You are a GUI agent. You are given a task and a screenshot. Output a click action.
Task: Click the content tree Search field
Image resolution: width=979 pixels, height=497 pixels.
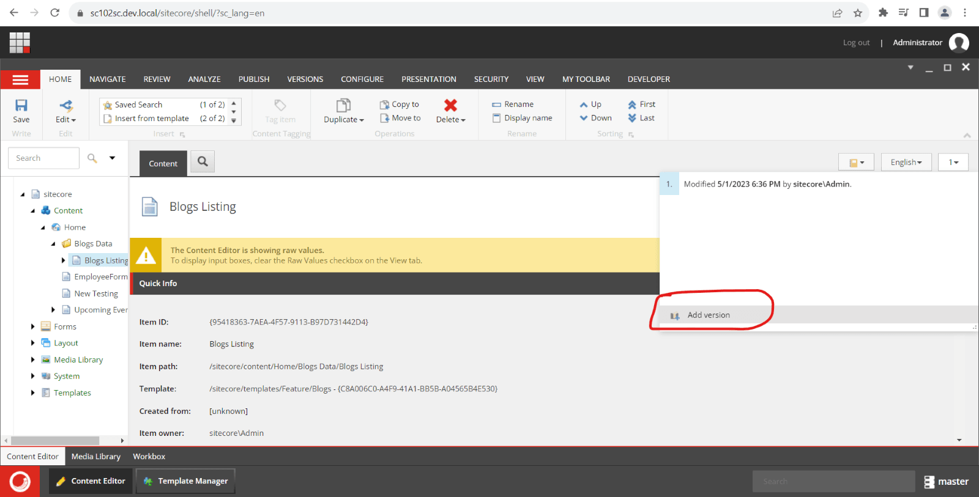click(43, 158)
